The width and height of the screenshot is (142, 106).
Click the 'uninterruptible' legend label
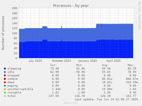(20, 89)
